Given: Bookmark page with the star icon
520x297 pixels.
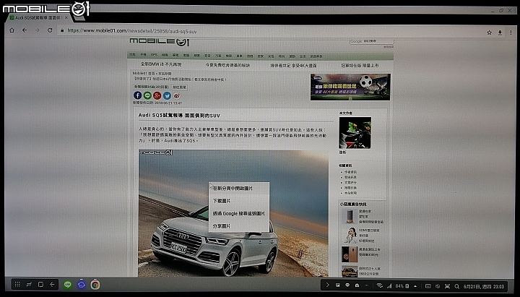Looking at the screenshot, I should (489, 33).
